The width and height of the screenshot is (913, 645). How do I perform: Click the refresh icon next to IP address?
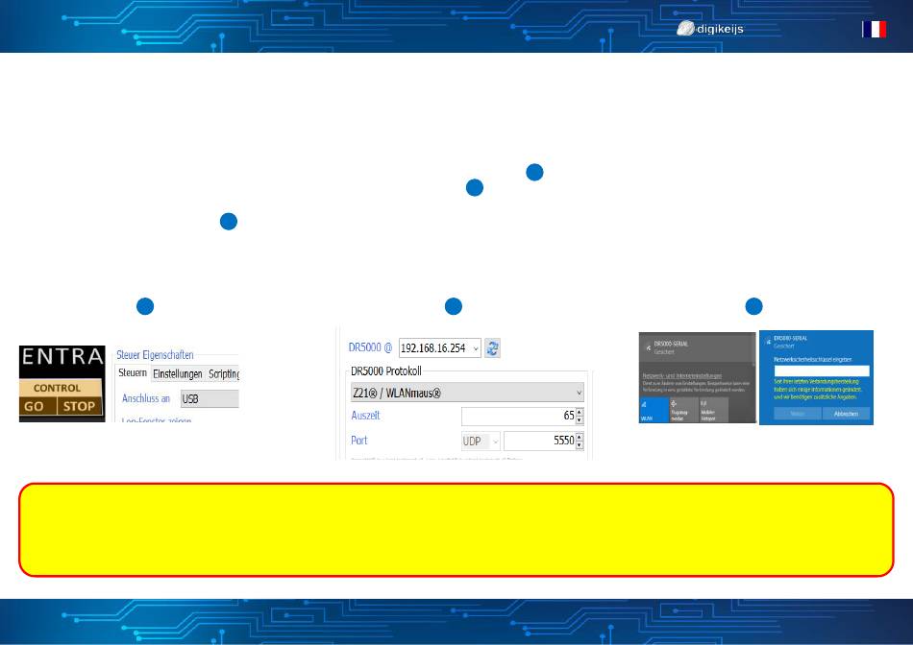[x=492, y=348]
